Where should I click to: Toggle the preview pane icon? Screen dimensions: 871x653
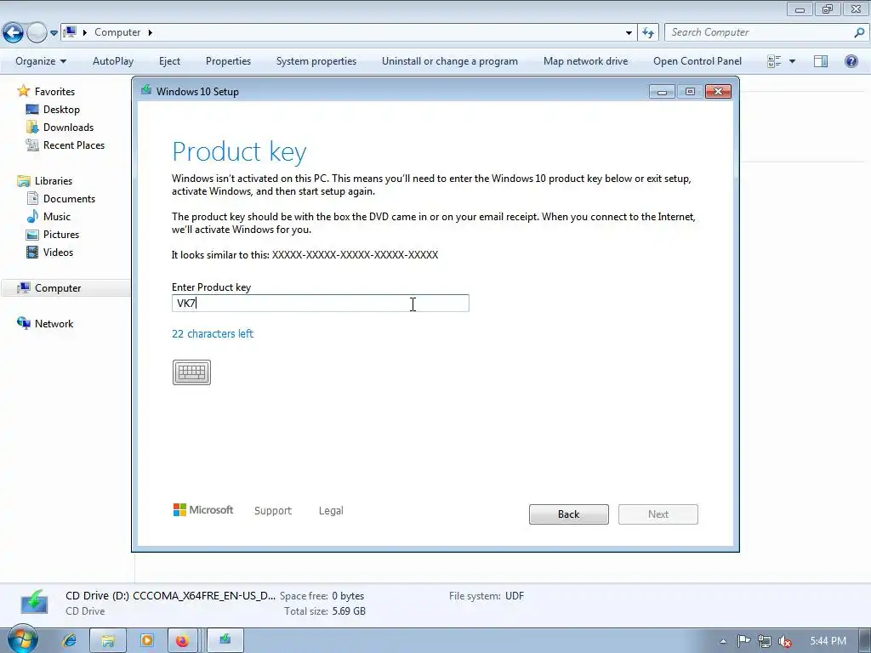tap(821, 61)
